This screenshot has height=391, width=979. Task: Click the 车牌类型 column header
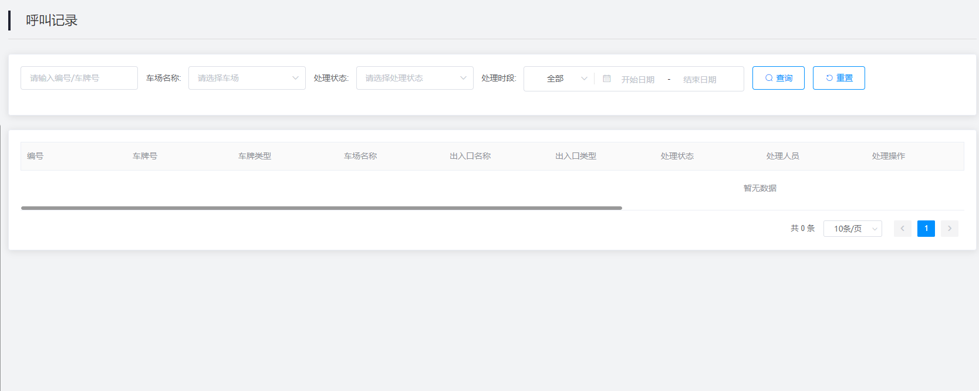click(255, 156)
